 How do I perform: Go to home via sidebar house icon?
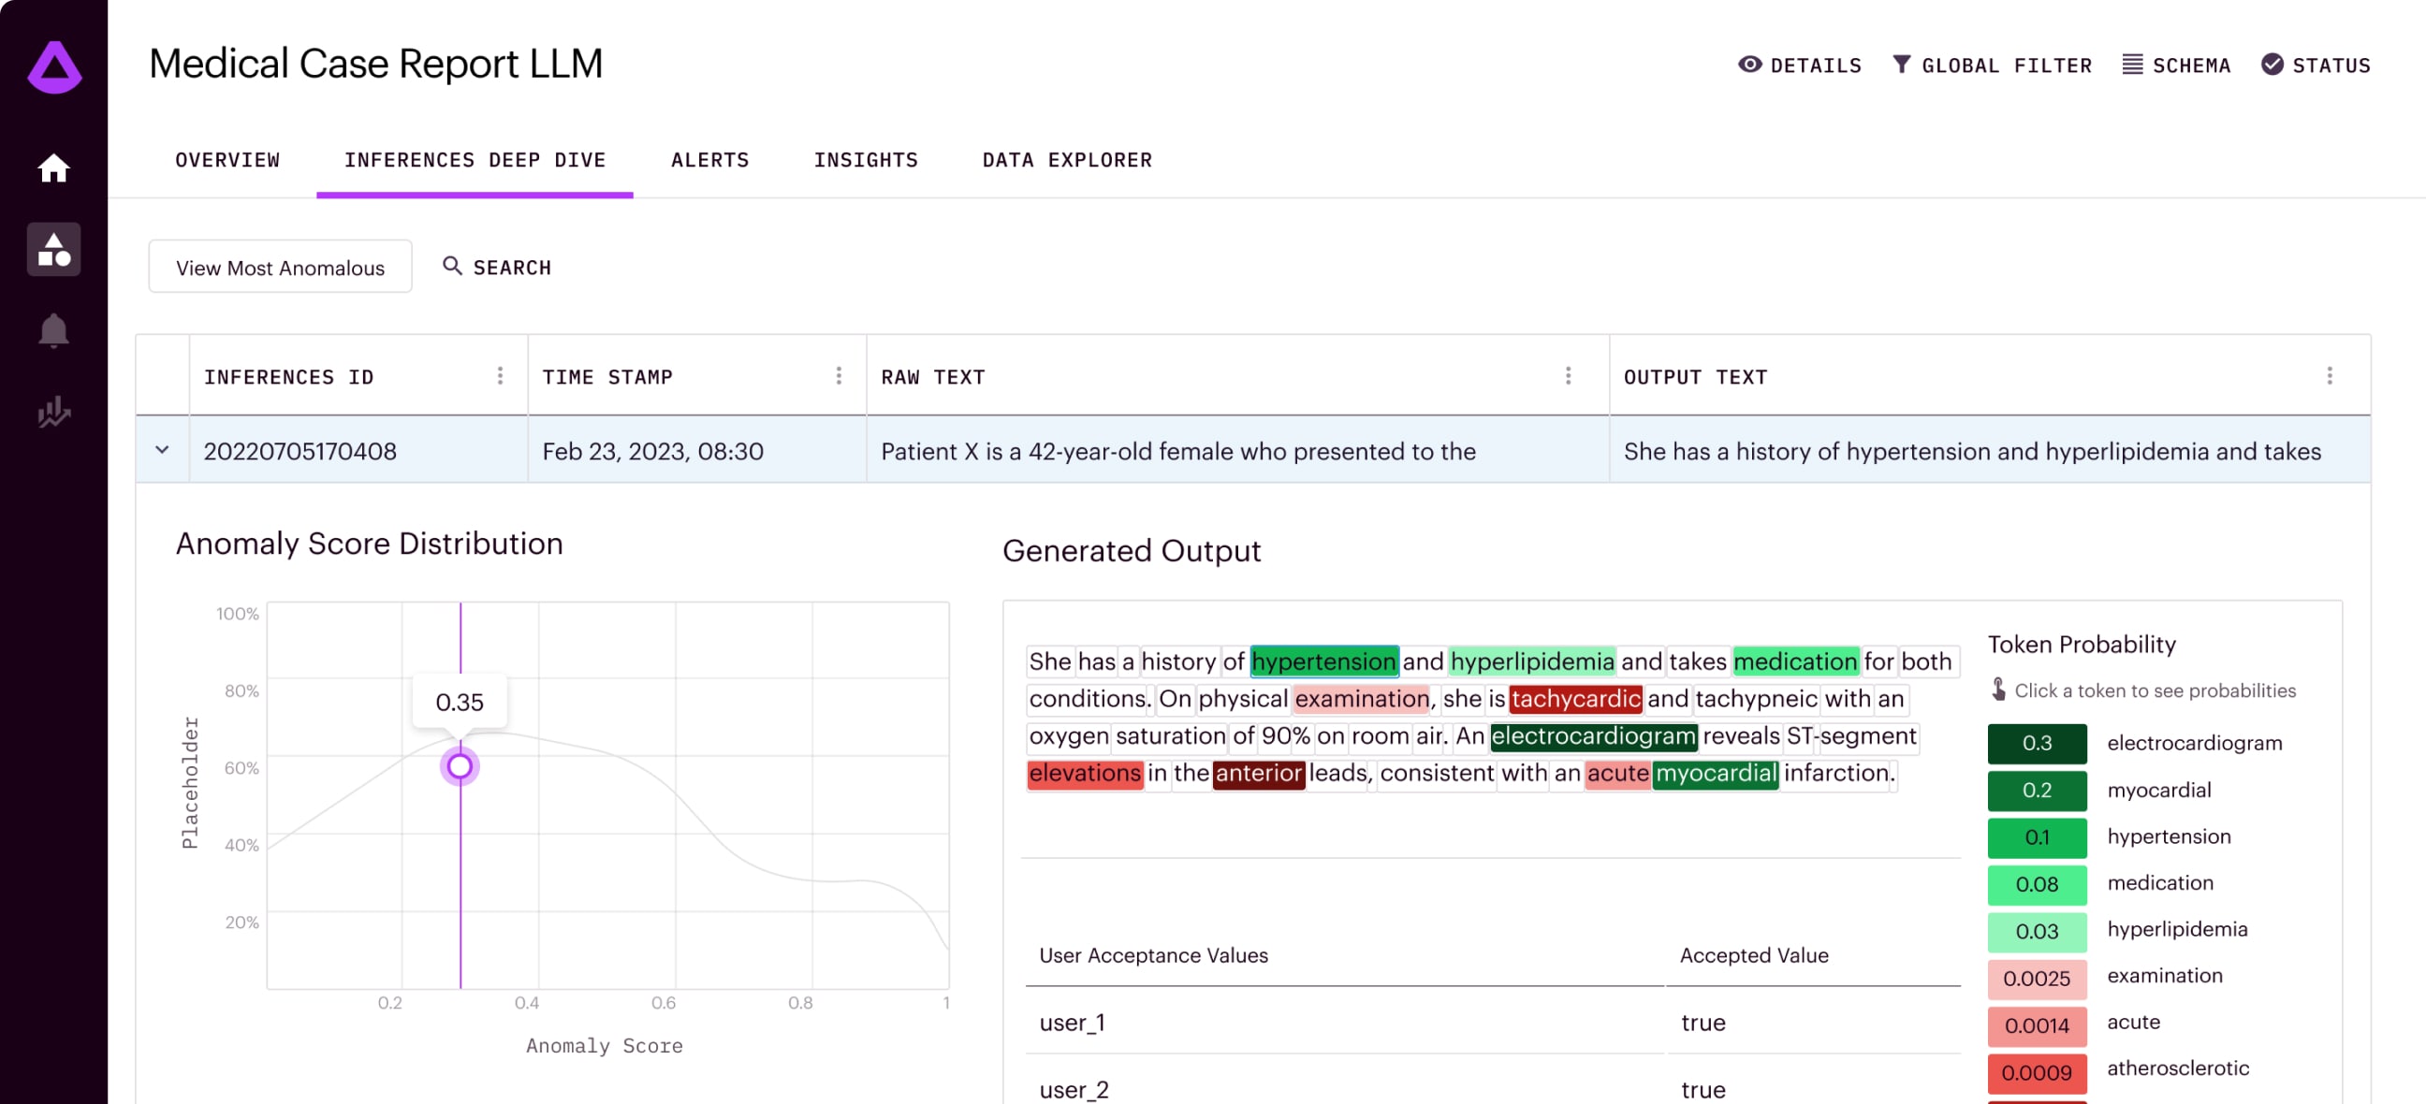[53, 168]
